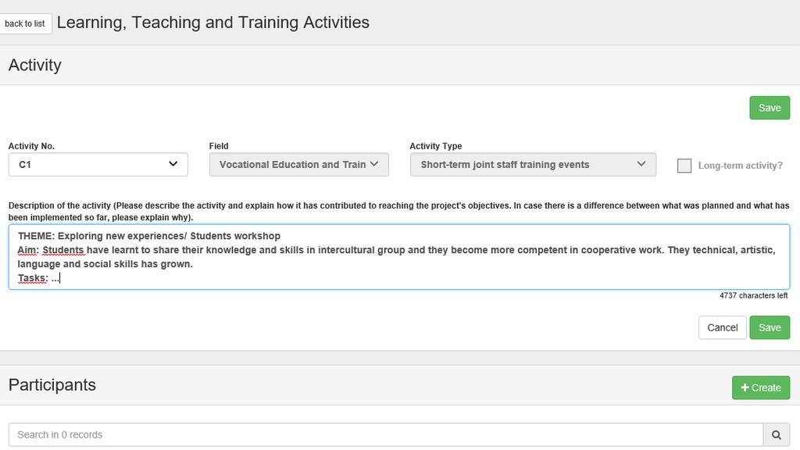800x450 pixels.
Task: Click the top green Save button
Action: (x=770, y=108)
